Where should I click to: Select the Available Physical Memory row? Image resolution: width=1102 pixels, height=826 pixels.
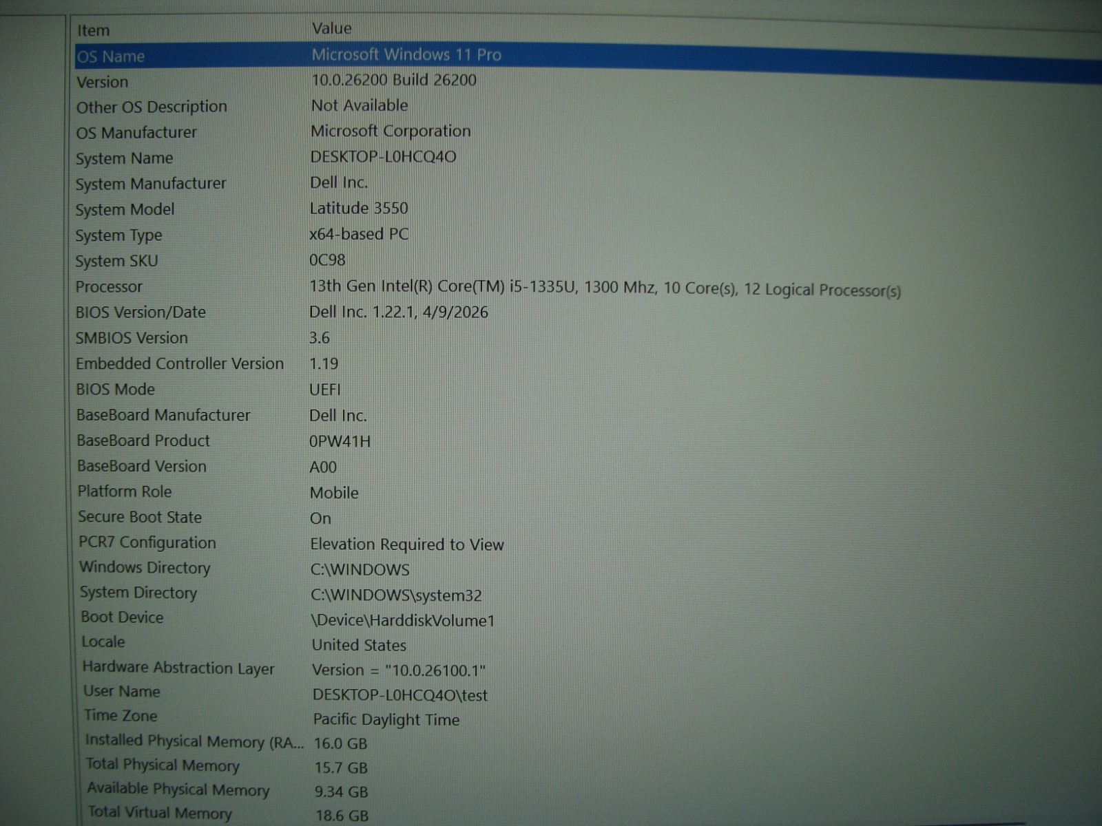coord(178,790)
